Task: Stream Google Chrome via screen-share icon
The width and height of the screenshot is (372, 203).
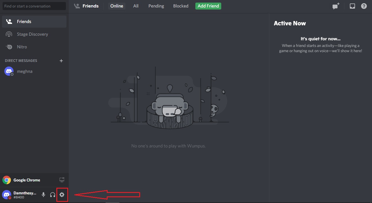Action: [x=62, y=180]
